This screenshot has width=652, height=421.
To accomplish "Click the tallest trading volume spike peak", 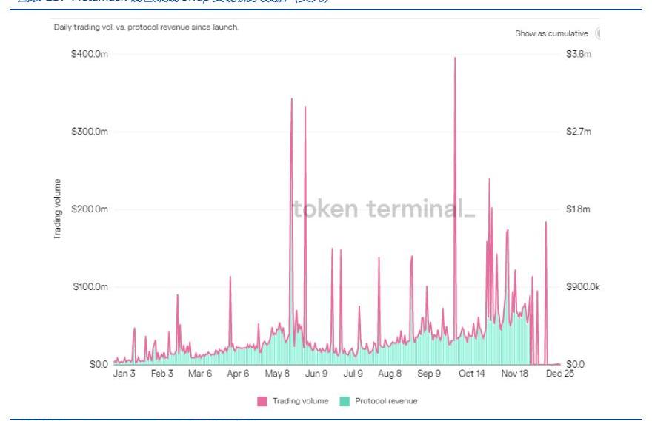I will [455, 58].
